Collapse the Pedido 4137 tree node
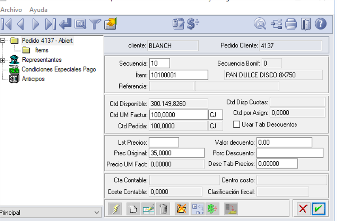Viewport: 337px width, 221px height. 3,40
